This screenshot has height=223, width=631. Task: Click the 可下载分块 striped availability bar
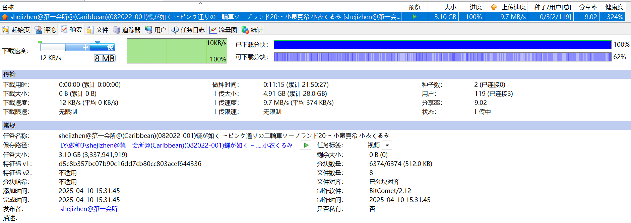pos(443,57)
